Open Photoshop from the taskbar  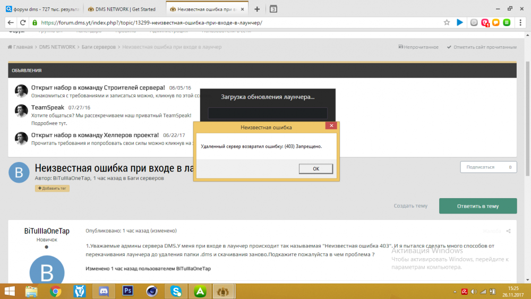click(x=127, y=291)
